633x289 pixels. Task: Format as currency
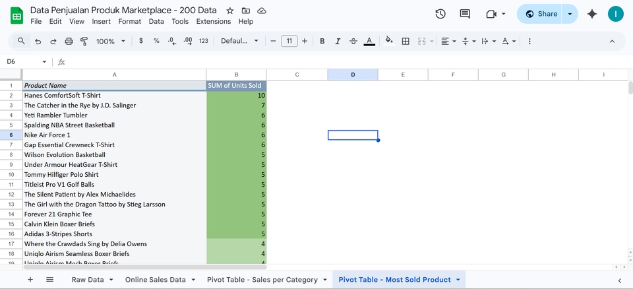point(141,41)
